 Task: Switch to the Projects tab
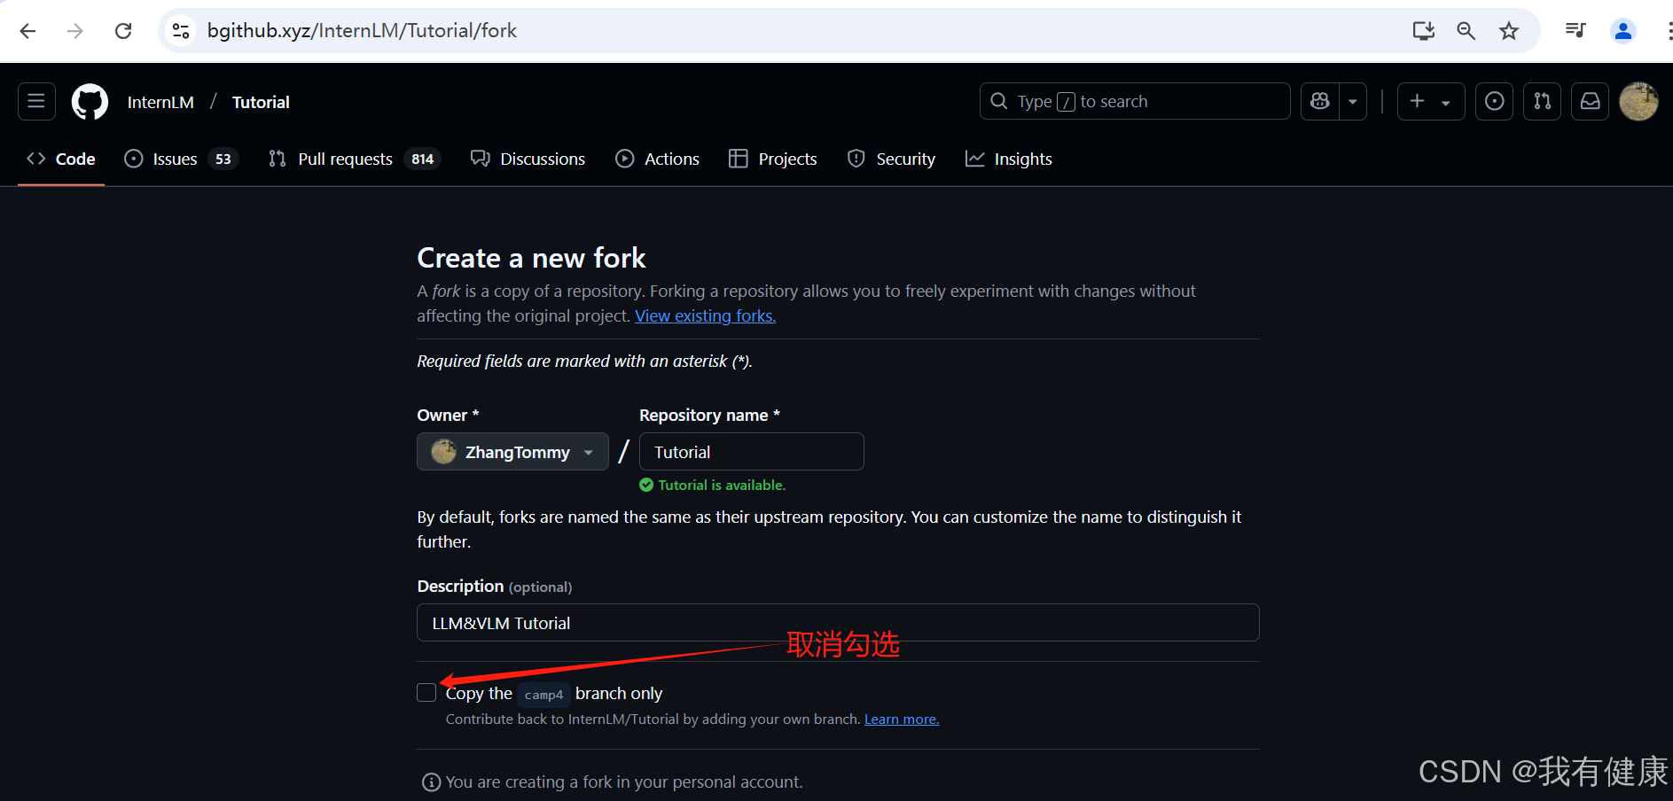(773, 159)
